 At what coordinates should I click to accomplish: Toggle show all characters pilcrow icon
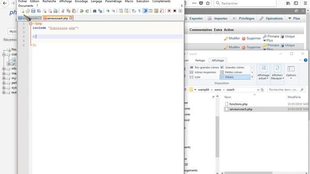(139, 11)
